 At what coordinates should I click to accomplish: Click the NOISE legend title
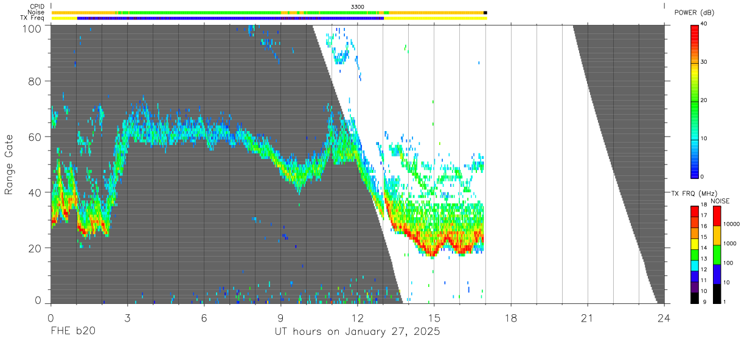click(720, 201)
